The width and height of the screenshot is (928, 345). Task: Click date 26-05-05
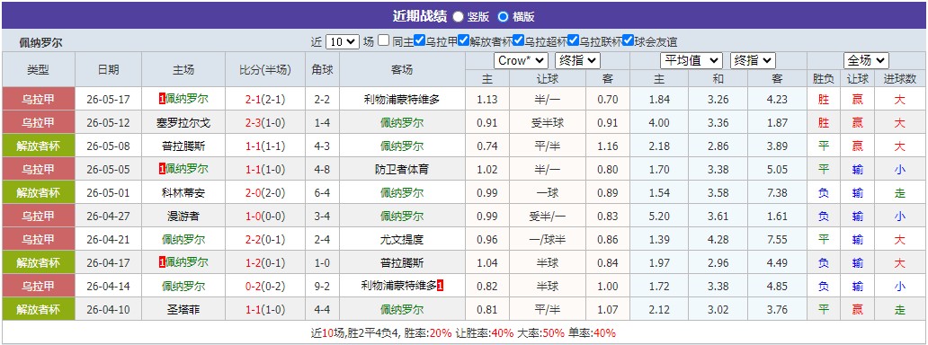tap(108, 169)
